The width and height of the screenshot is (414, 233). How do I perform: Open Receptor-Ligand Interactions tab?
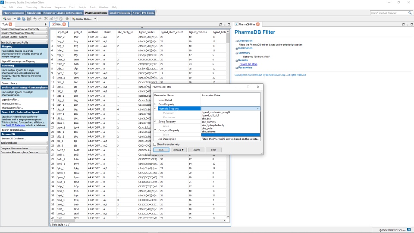[x=63, y=13]
